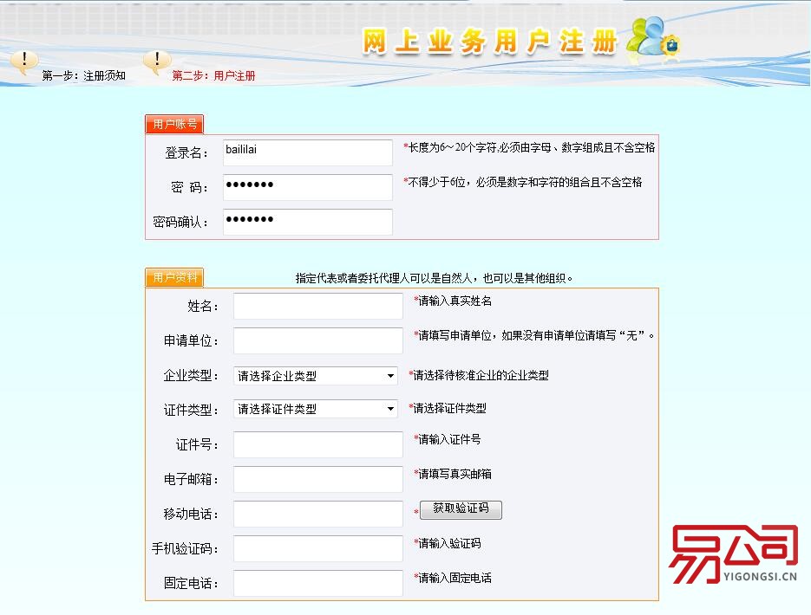Viewport: 811px width, 615px height.
Task: Select the 第二步：用户注册 step
Action: (213, 75)
